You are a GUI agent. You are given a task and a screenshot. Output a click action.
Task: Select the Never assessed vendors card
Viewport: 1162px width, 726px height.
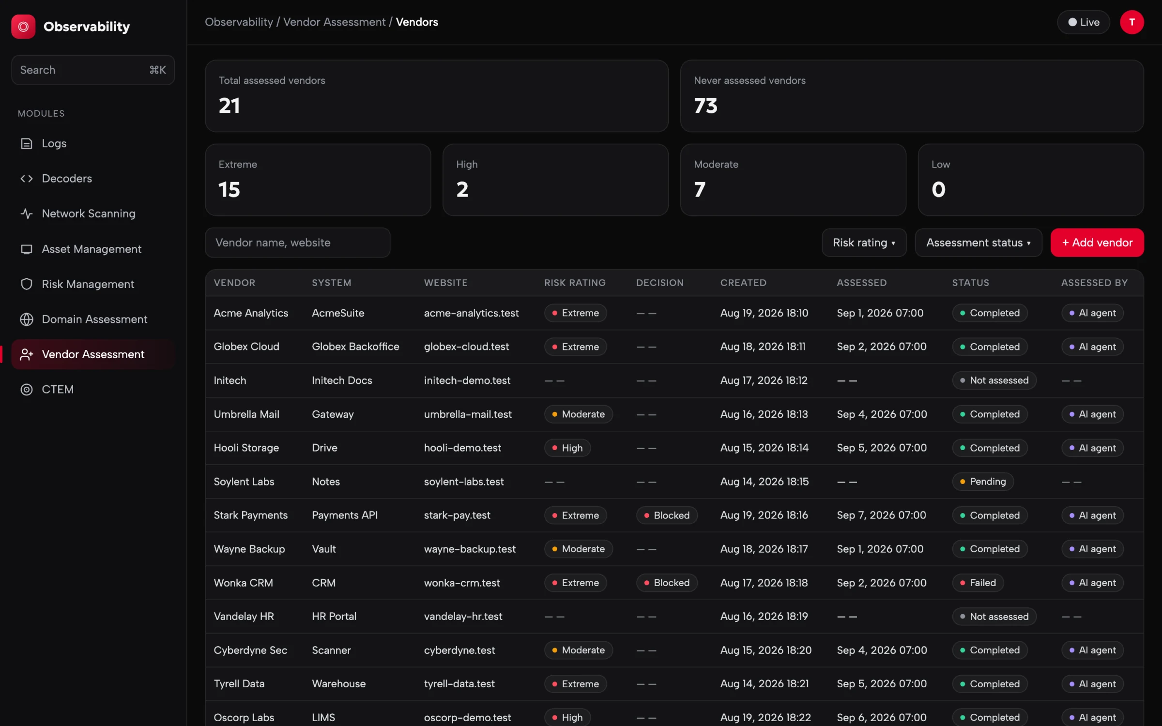(x=912, y=96)
